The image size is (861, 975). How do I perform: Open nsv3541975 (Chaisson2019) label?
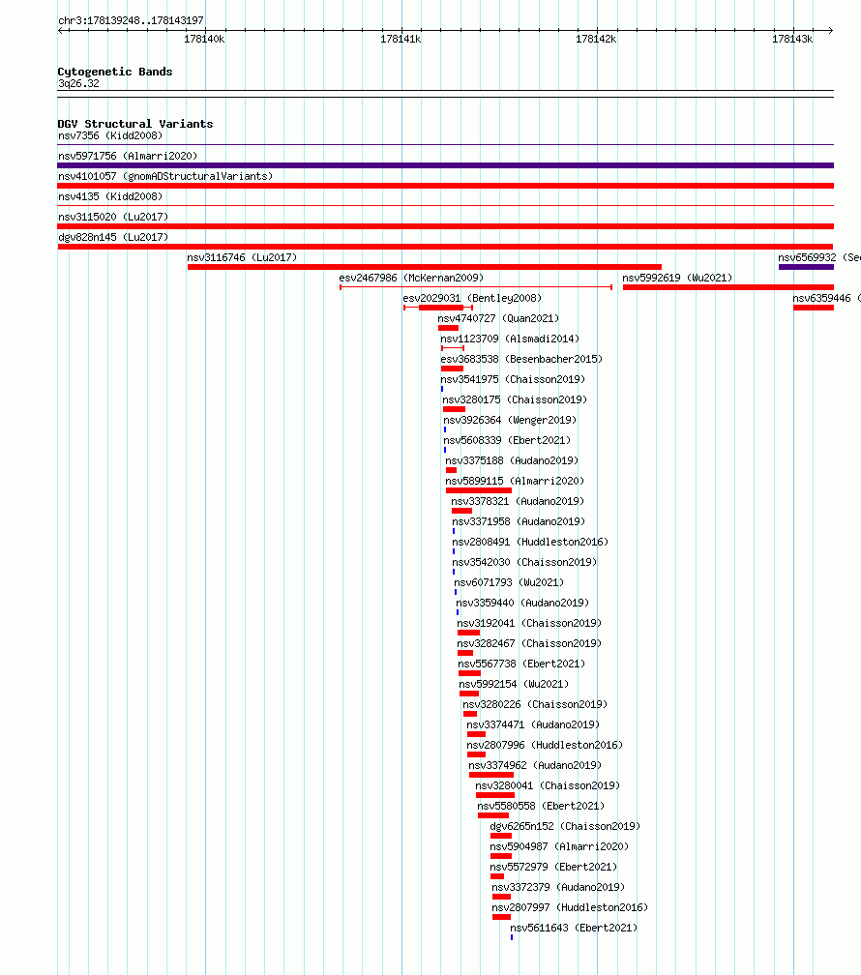(514, 379)
